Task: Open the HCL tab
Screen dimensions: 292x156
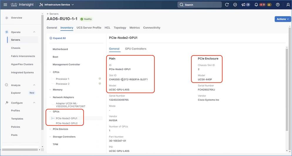Action: coord(107,28)
